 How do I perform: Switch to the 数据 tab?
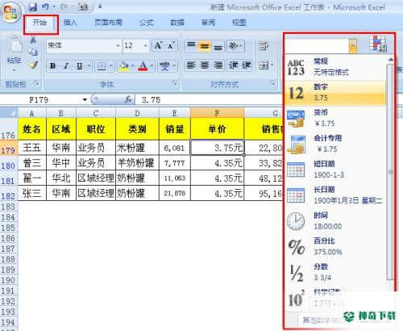click(x=177, y=23)
